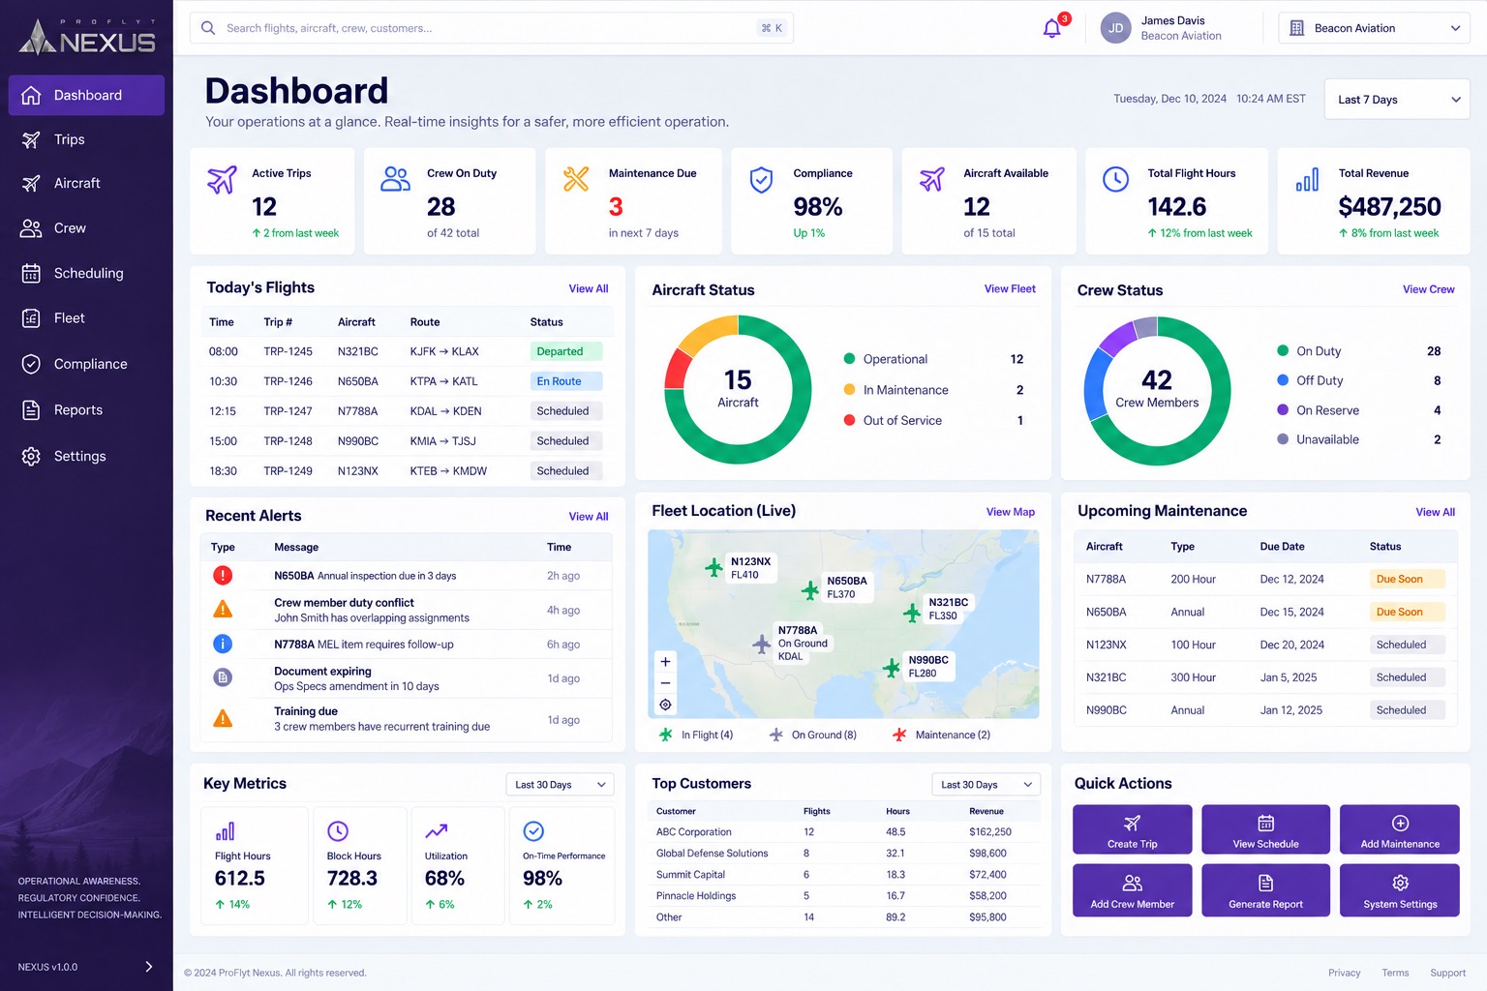Image resolution: width=1487 pixels, height=991 pixels.
Task: Click the Utilization trend icon
Action: (436, 830)
